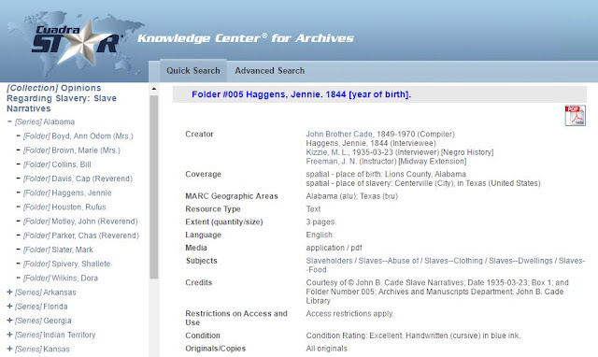Click the Resource Type value Text
The width and height of the screenshot is (598, 357).
pyautogui.click(x=313, y=209)
